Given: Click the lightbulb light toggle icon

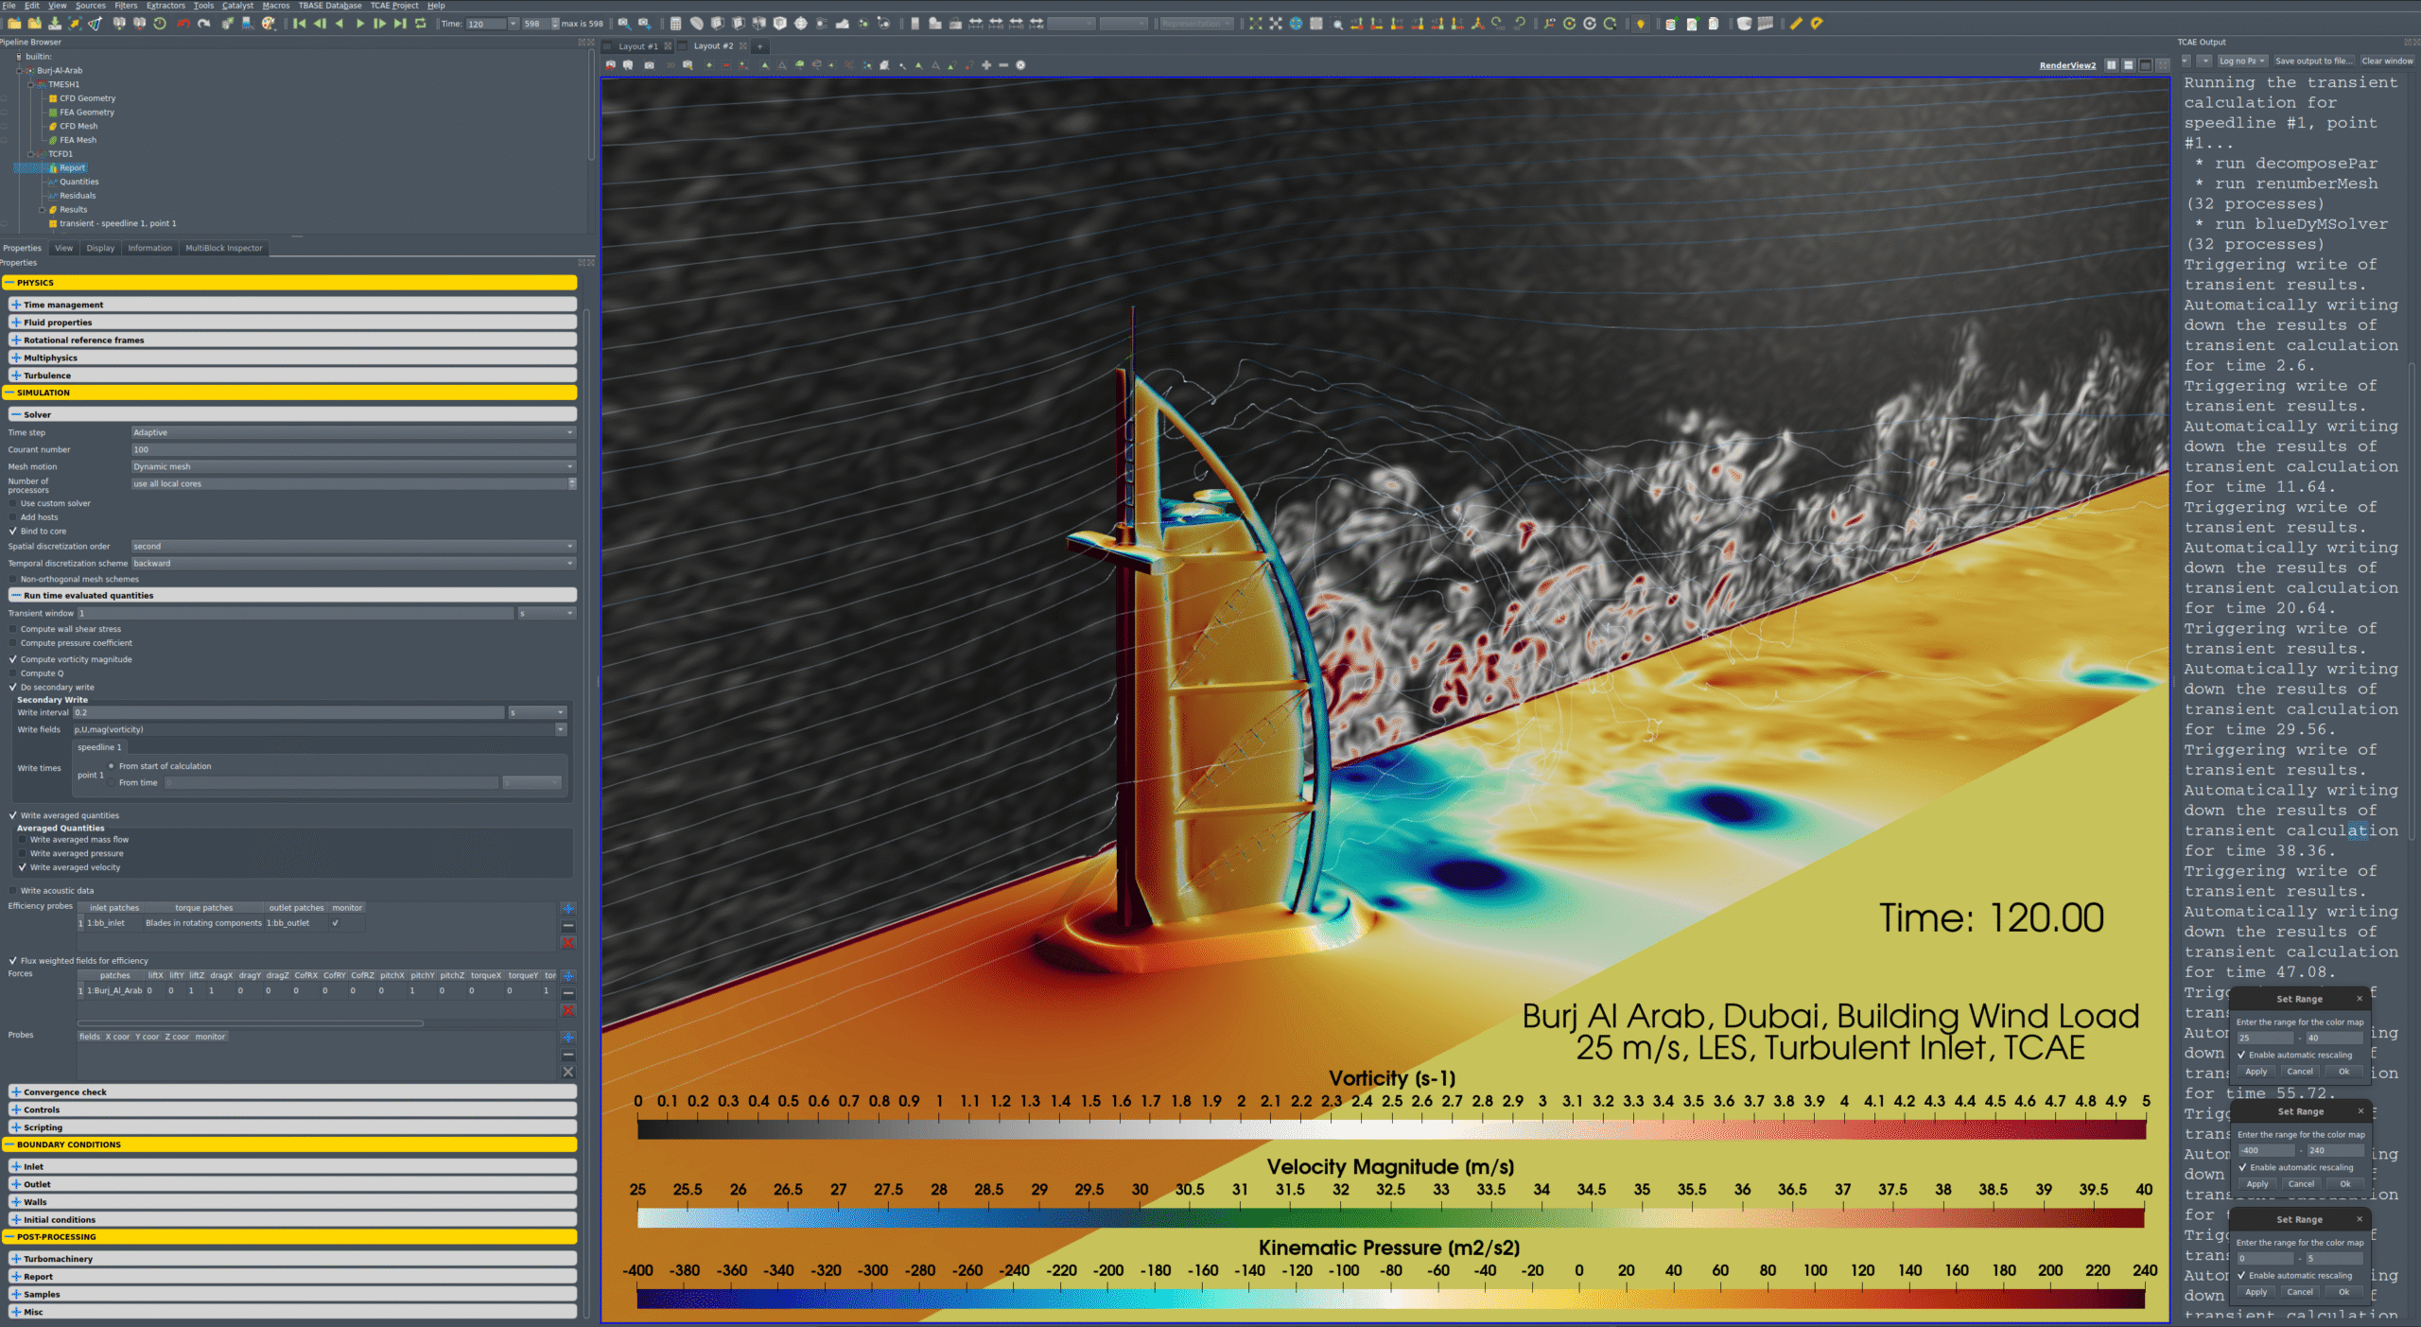Looking at the screenshot, I should click(x=1641, y=24).
